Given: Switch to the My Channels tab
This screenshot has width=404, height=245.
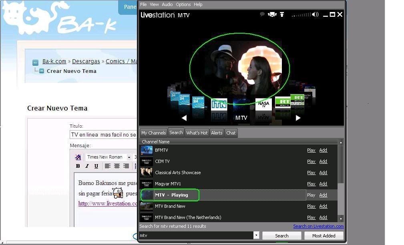Looking at the screenshot, I should [x=154, y=133].
